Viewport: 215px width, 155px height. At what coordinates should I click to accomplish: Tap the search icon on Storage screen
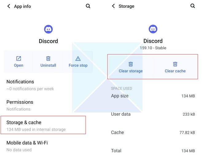click(x=193, y=6)
